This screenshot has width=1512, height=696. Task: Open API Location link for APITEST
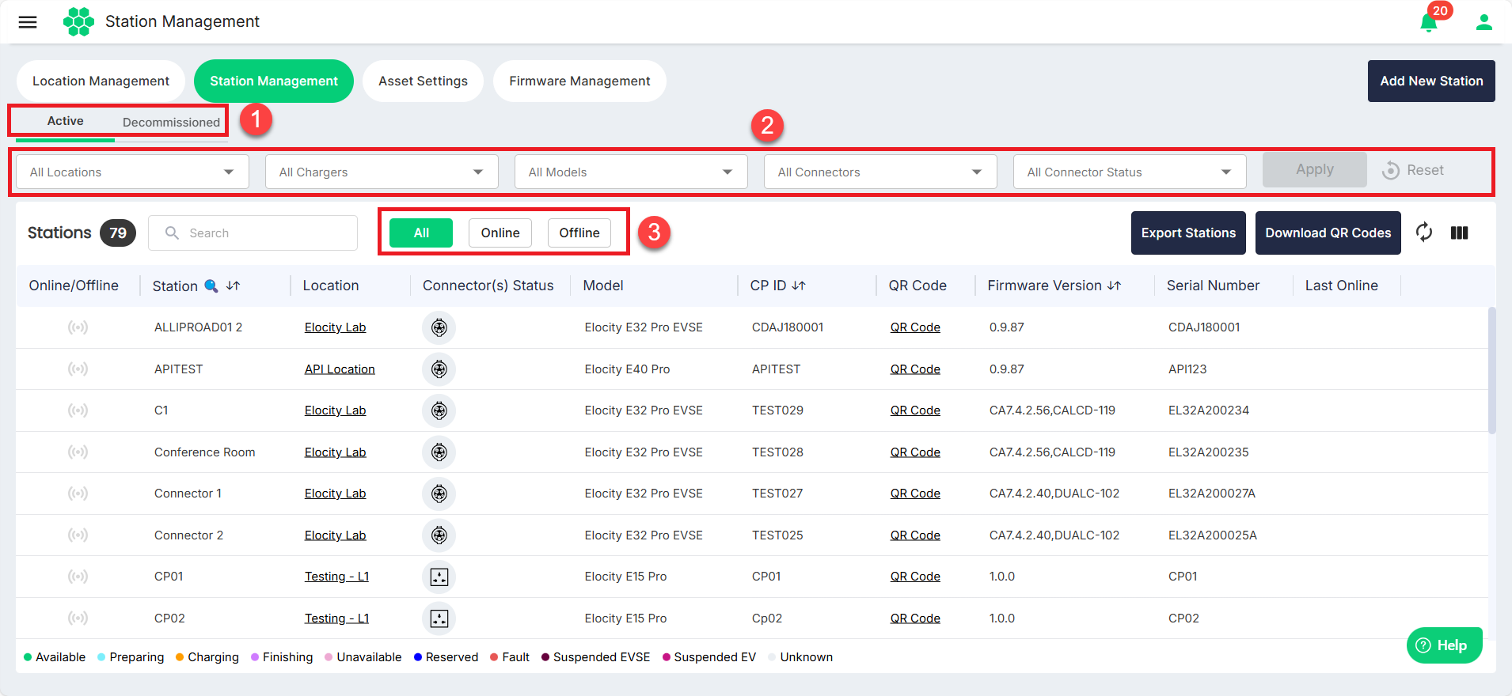tap(340, 369)
